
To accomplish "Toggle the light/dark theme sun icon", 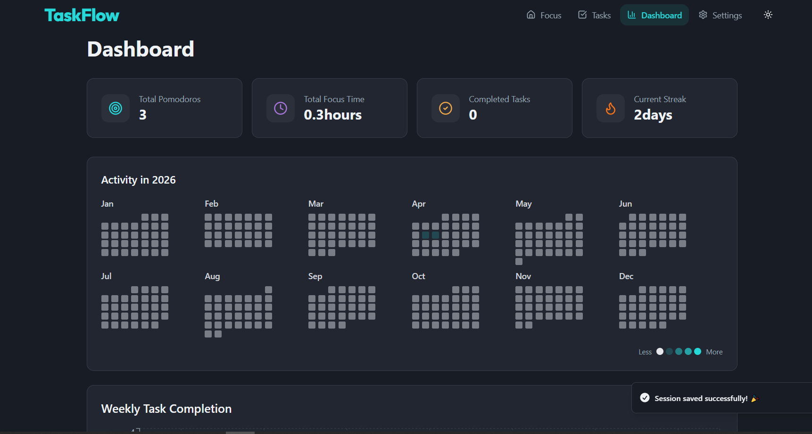I will coord(768,15).
